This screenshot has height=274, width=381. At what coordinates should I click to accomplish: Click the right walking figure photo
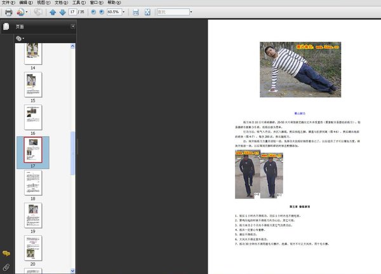[271, 175]
